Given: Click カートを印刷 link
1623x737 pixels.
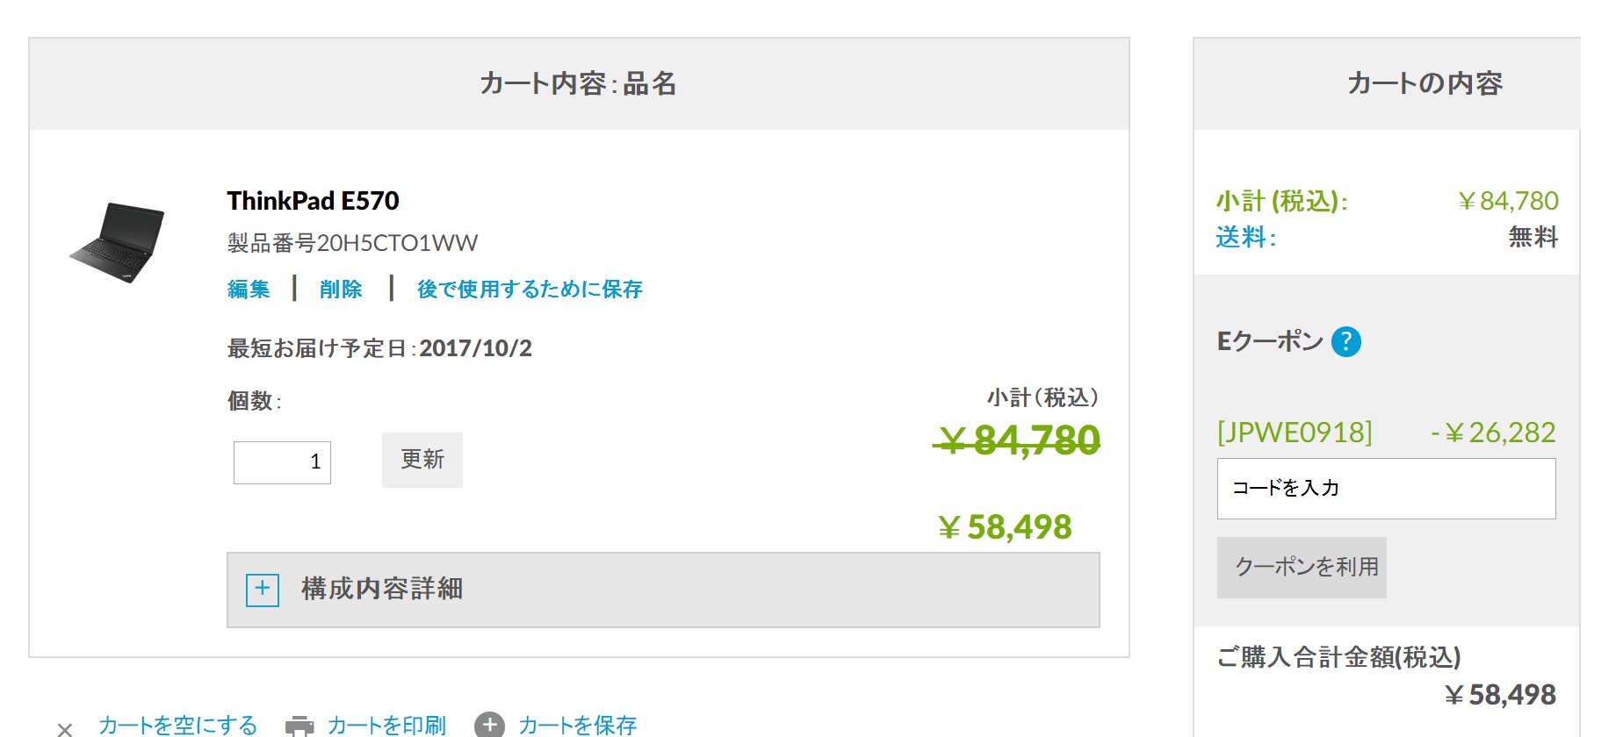Looking at the screenshot, I should pyautogui.click(x=386, y=726).
